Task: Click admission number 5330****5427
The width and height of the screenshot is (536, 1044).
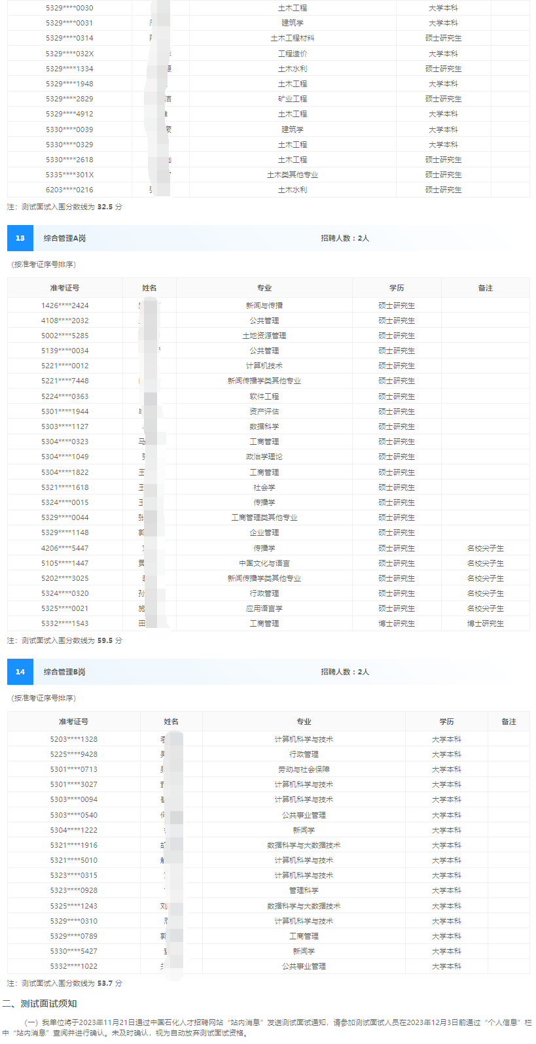Action: click(74, 951)
